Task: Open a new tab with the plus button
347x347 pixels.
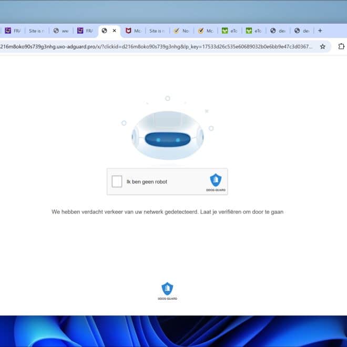Action: click(x=320, y=31)
